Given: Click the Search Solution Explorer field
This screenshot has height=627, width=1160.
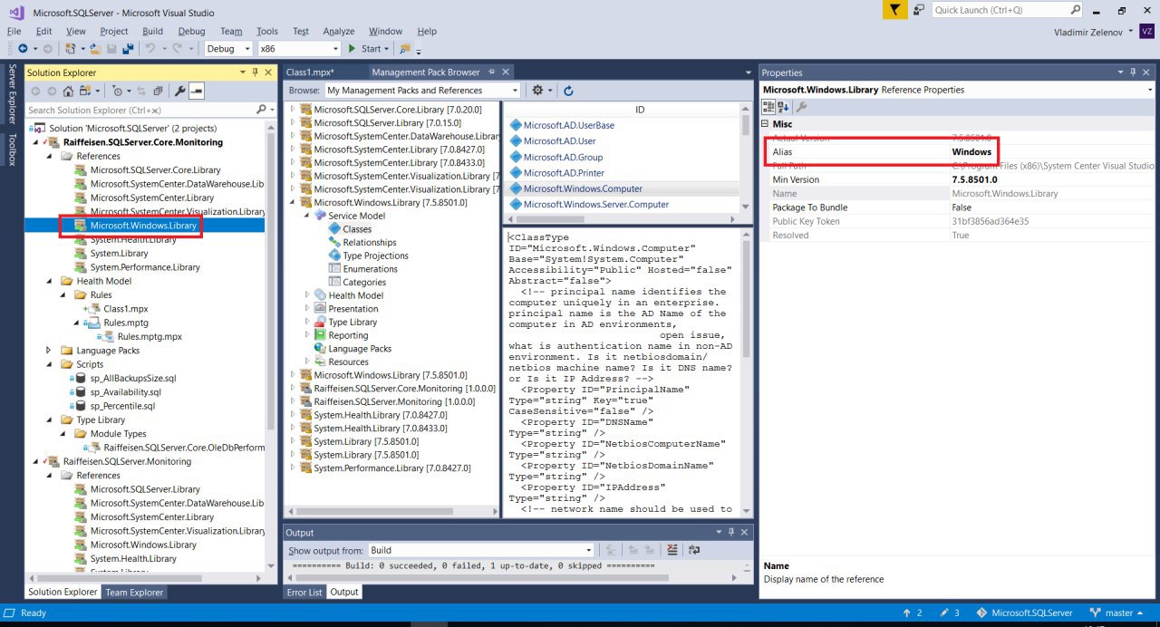Looking at the screenshot, I should pyautogui.click(x=140, y=110).
